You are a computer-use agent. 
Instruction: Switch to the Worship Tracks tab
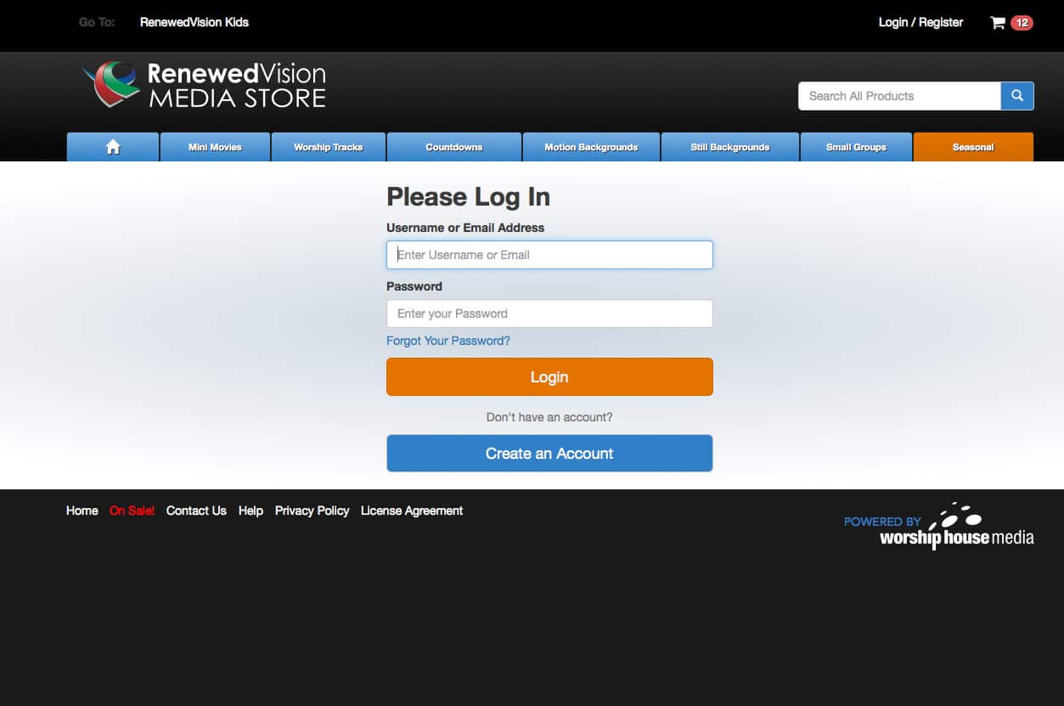coord(329,147)
